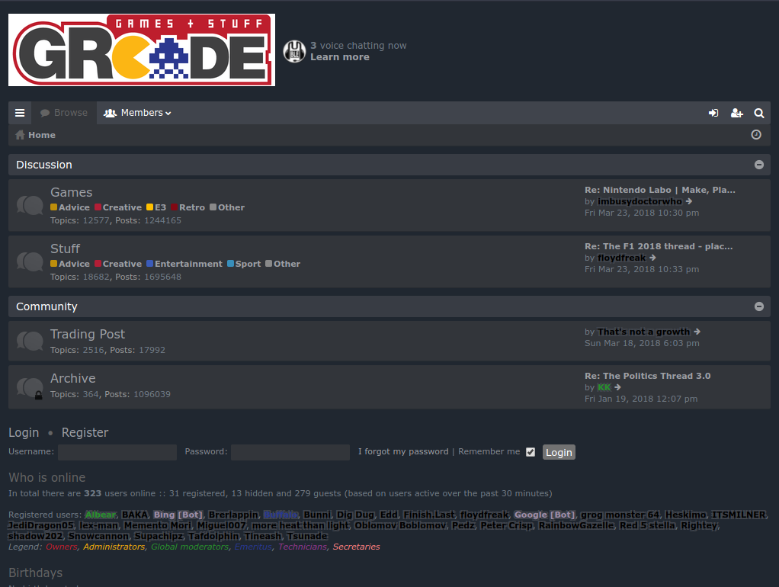779x587 pixels.
Task: Open the Register heading link
Action: (x=85, y=432)
